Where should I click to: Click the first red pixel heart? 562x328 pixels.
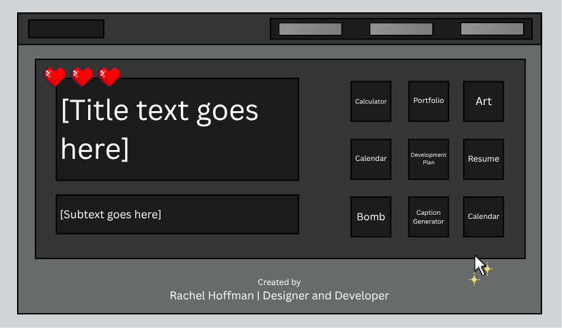pos(55,76)
